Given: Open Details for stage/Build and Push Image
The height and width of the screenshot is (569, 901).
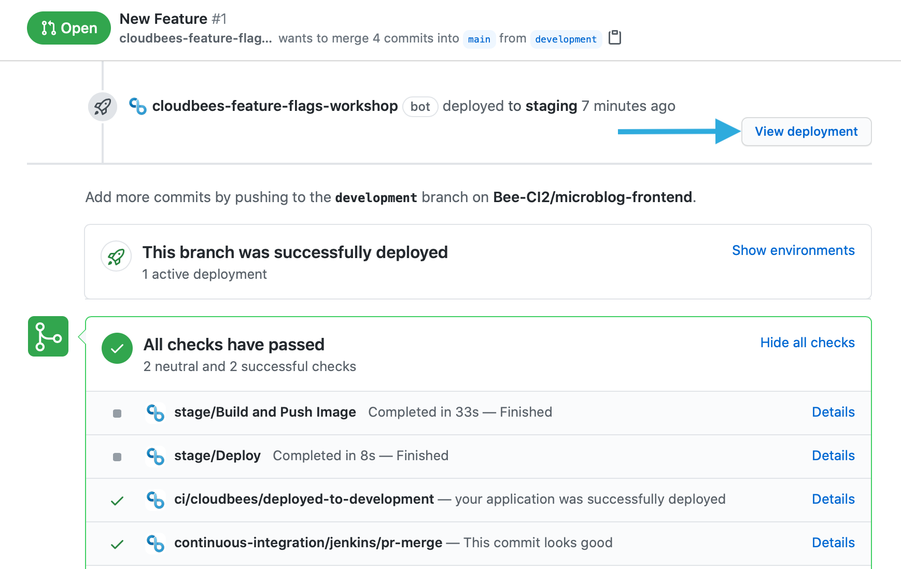Looking at the screenshot, I should 833,412.
